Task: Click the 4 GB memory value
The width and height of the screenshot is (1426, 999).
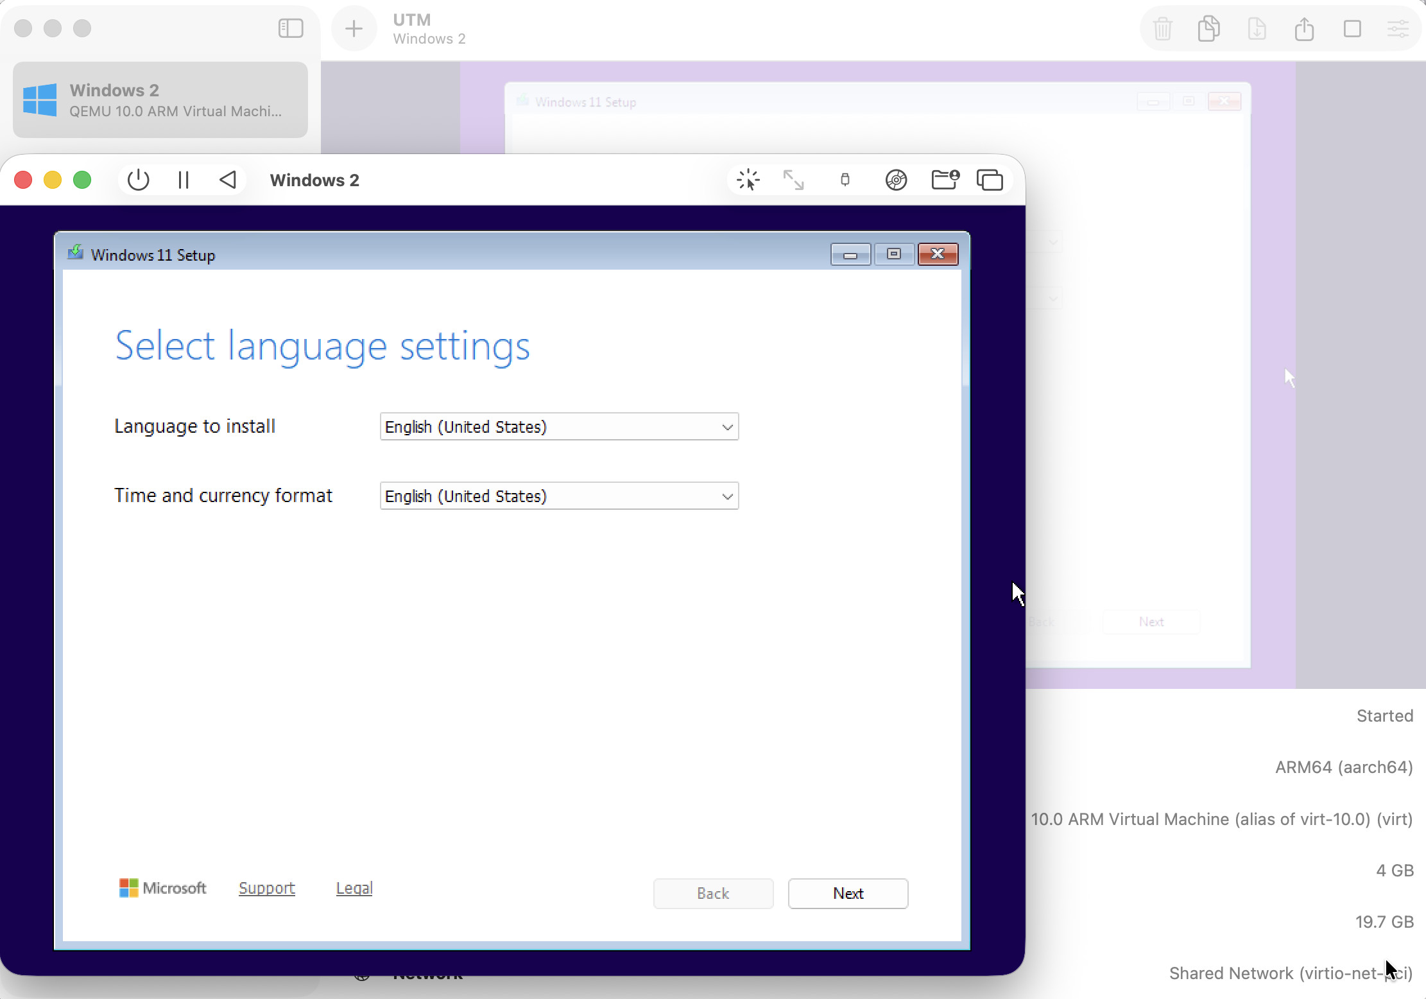Action: click(1395, 871)
